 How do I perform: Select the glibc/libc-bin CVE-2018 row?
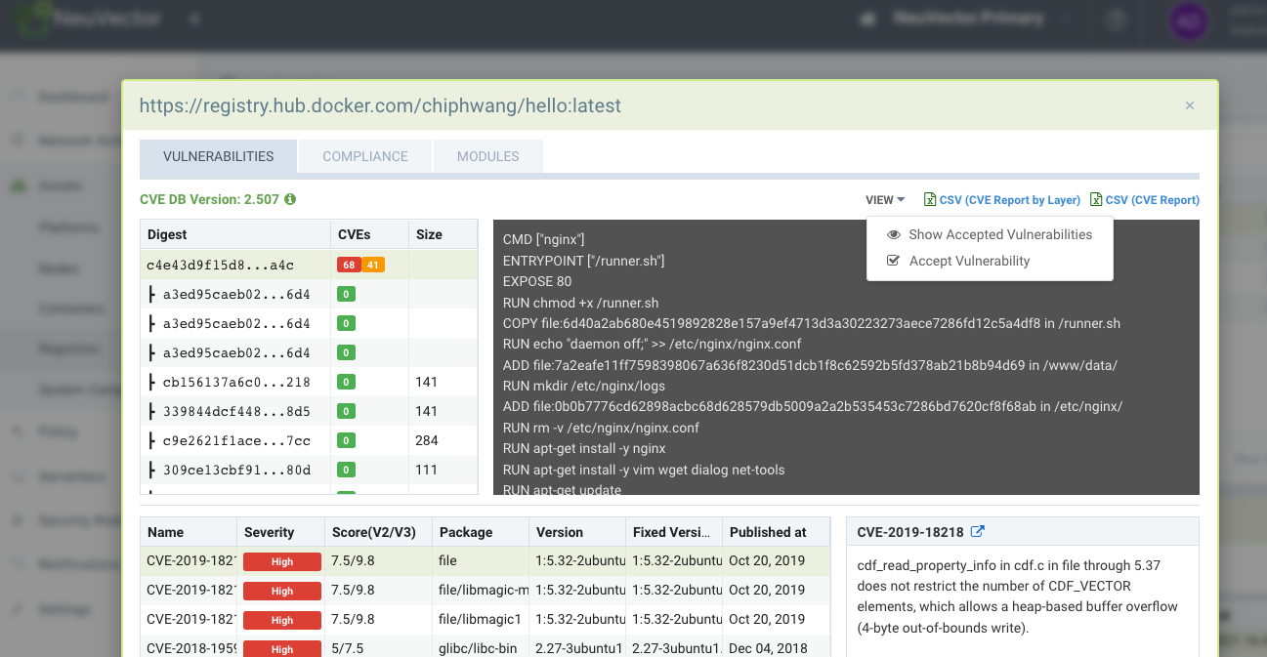(483, 648)
